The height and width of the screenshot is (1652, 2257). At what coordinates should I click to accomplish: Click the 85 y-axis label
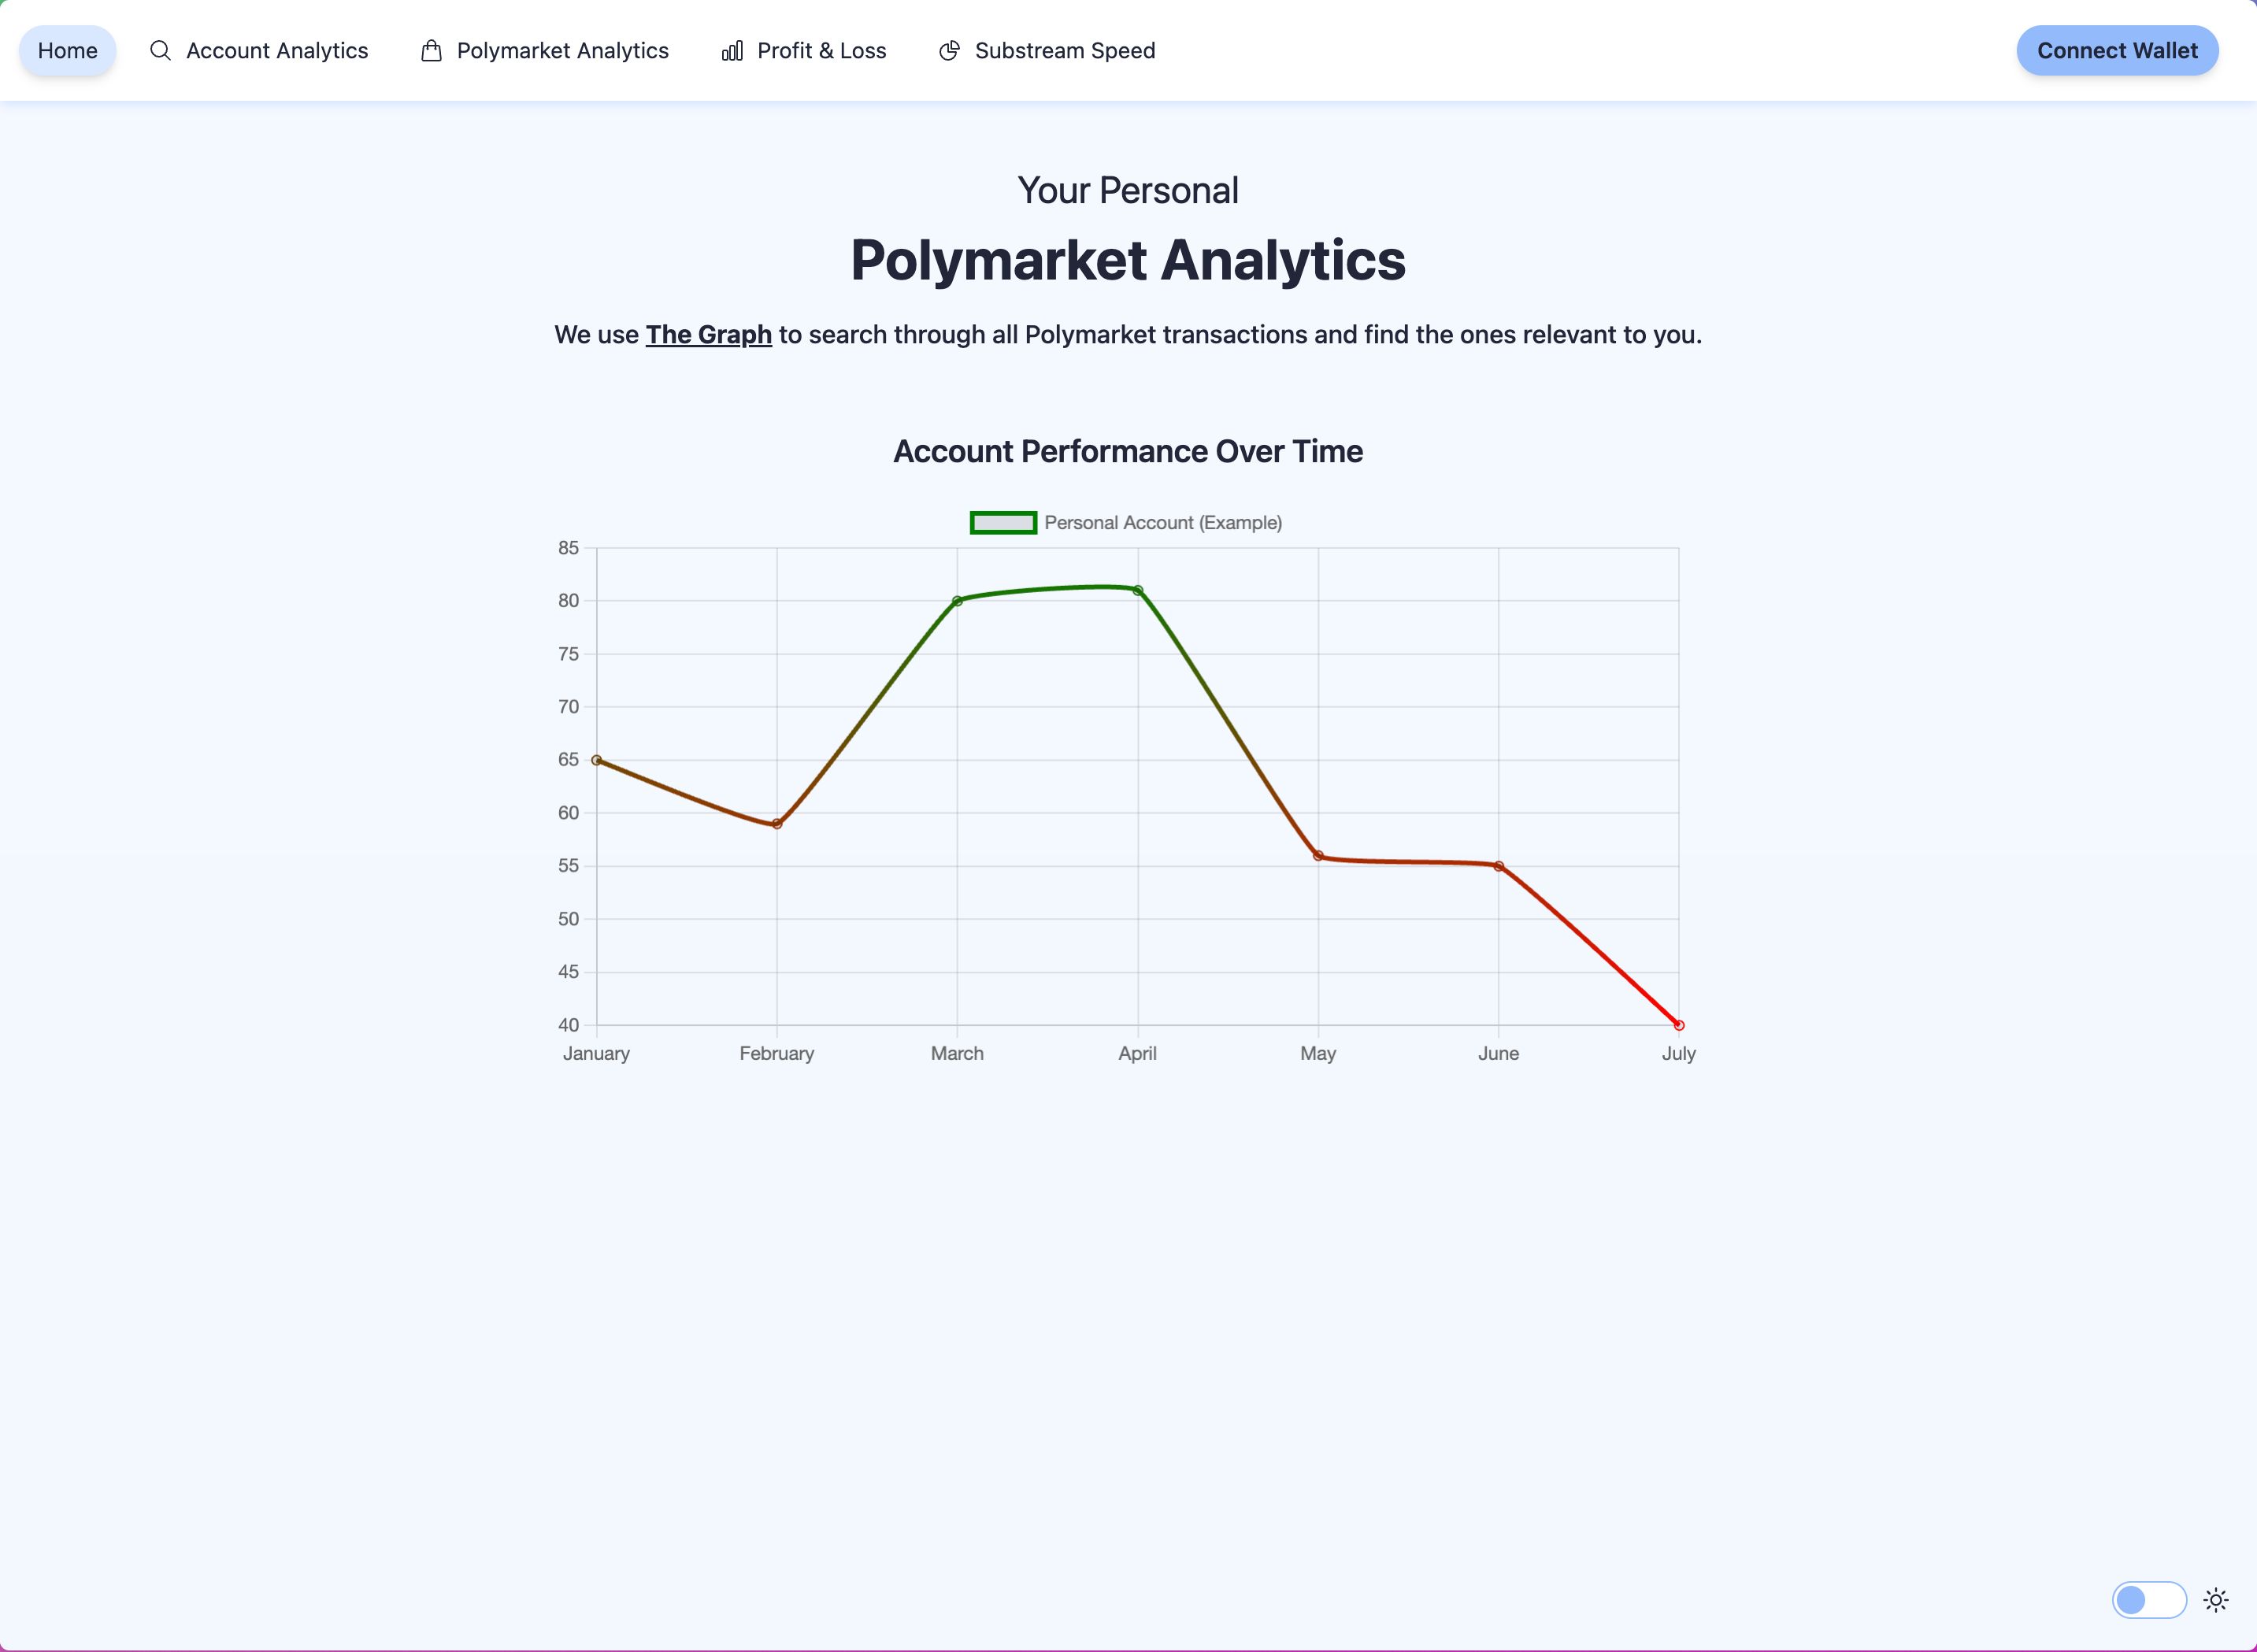tap(569, 548)
